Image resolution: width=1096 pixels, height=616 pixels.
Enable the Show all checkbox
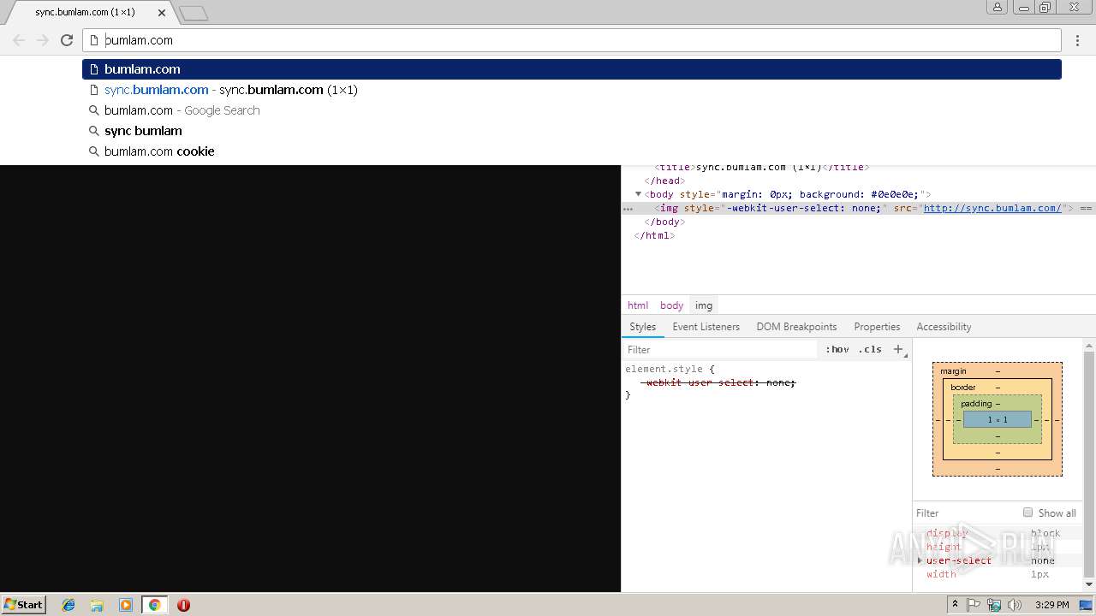tap(1027, 512)
